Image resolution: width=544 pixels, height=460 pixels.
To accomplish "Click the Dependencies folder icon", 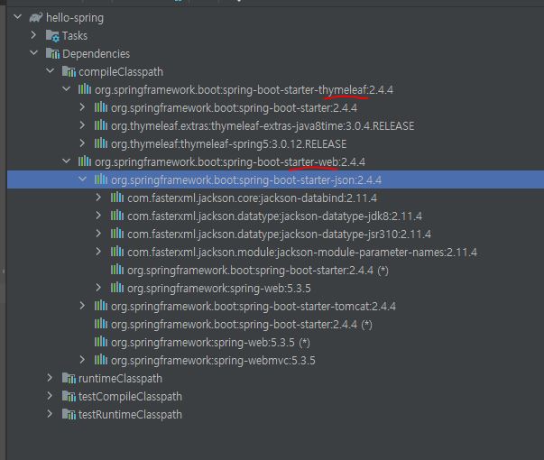I will [x=52, y=53].
